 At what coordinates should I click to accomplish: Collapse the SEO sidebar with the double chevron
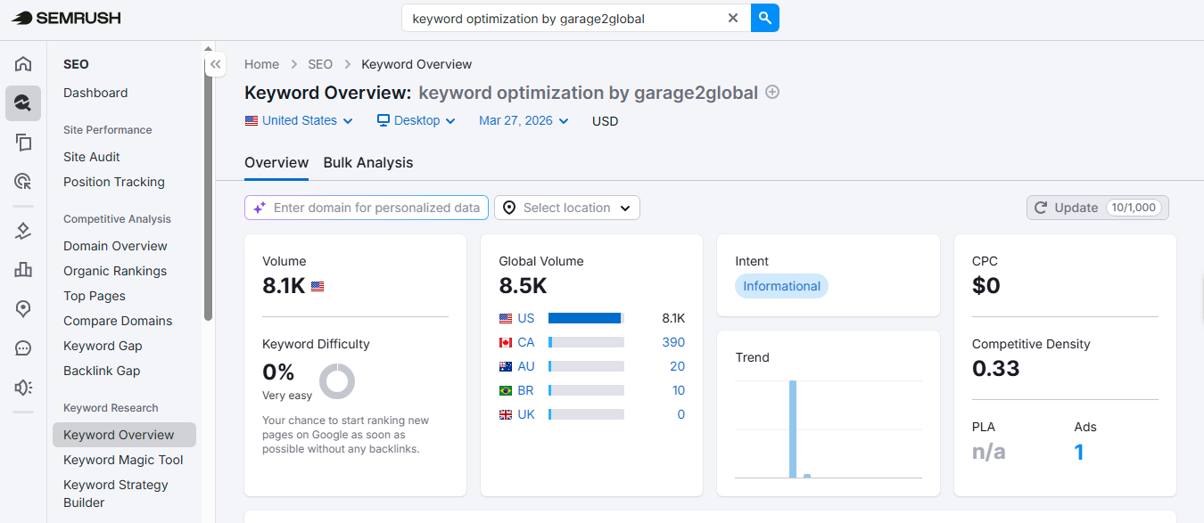215,63
